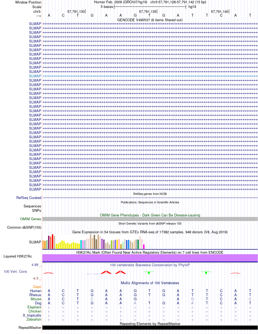Click the 'RepeatMasker' track label

pyautogui.click(x=30, y=328)
